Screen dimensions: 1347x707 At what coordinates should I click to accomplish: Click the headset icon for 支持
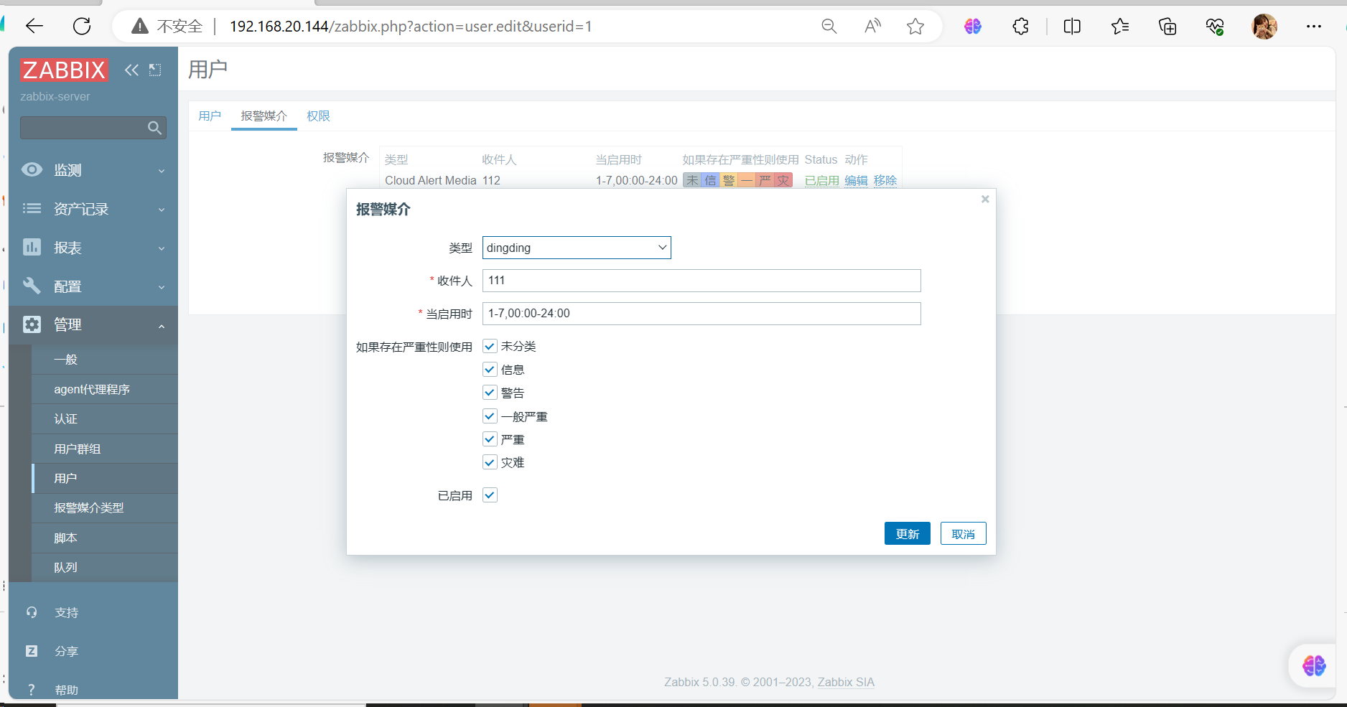(32, 612)
